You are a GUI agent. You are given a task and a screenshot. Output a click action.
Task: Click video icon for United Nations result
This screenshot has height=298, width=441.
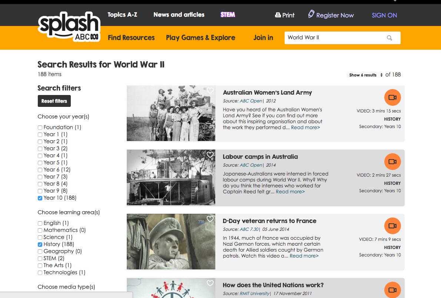tap(392, 290)
